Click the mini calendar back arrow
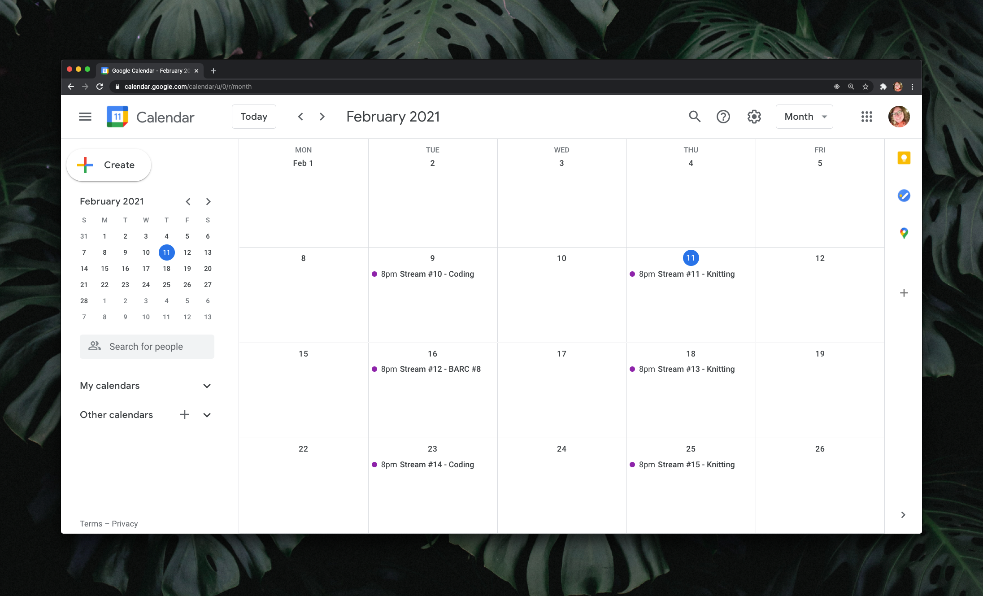Viewport: 983px width, 596px height. tap(187, 201)
